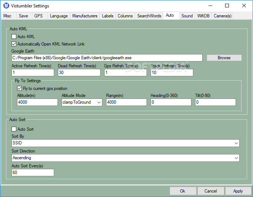Click the Range(m) input field
Image resolution: width=253 pixels, height=197 pixels.
click(x=126, y=102)
